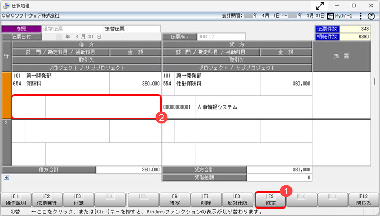Click the vertical scrollbar beside the grid
This screenshot has width=380, height=216.
(x=375, y=81)
